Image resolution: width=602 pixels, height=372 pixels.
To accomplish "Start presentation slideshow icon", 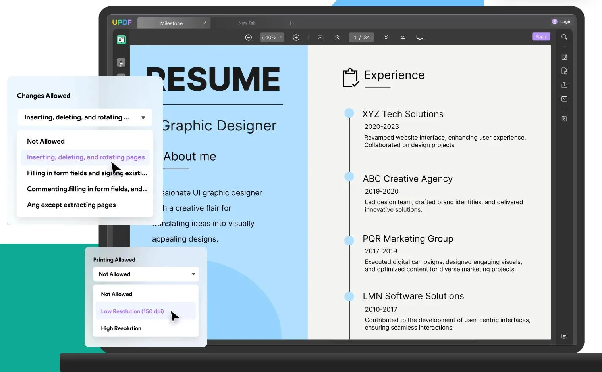I will pos(420,37).
